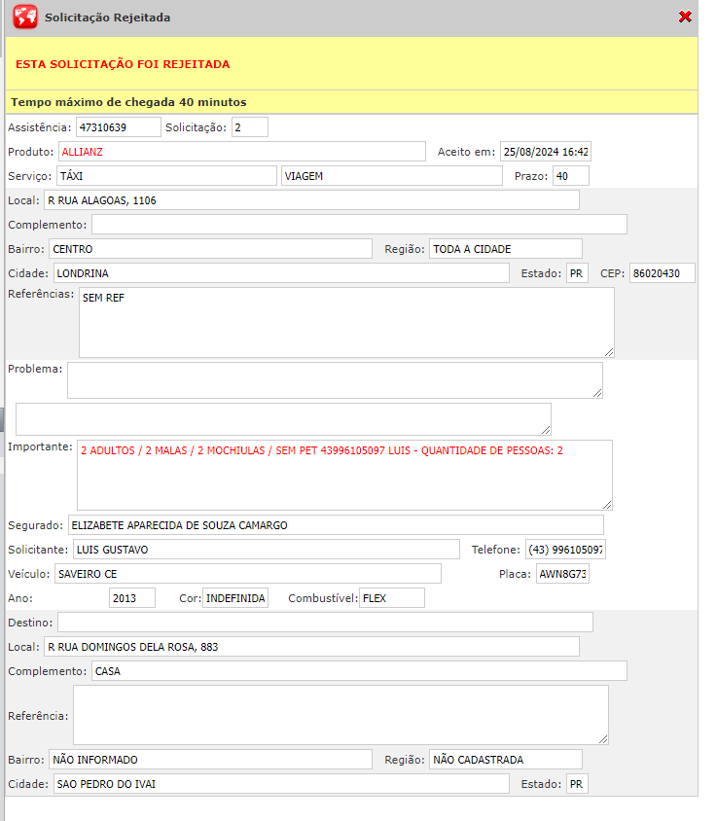Viewport: 717px width, 821px height.
Task: Click the ESTA SOLICITAÇÃO FOI REJEITADA banner text
Action: [123, 64]
